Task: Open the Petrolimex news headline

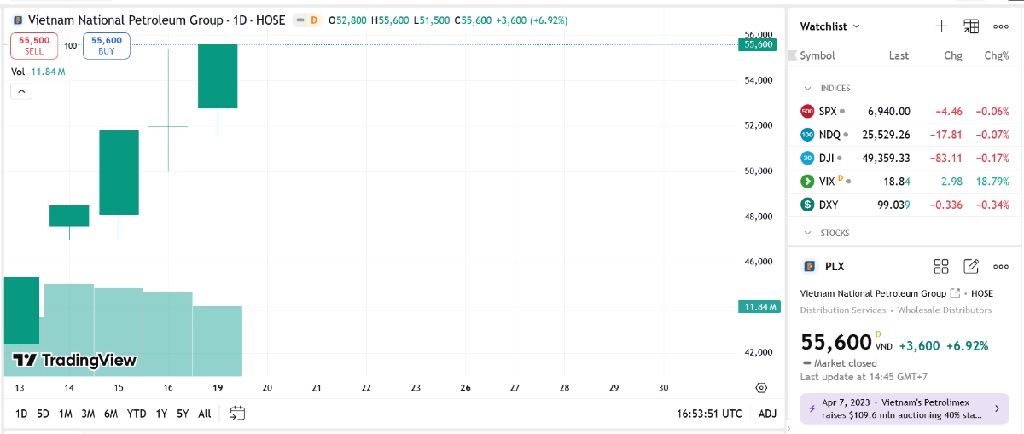Action: click(905, 408)
